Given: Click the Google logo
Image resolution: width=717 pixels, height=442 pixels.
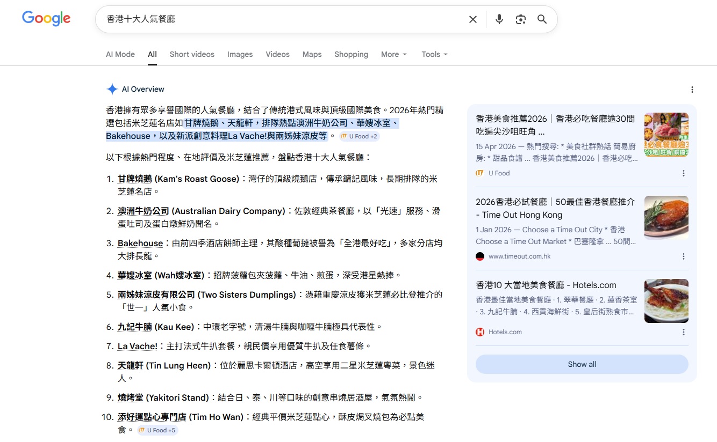Looking at the screenshot, I should pyautogui.click(x=46, y=18).
